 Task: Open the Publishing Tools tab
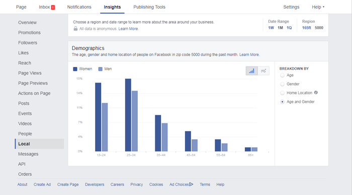(149, 7)
